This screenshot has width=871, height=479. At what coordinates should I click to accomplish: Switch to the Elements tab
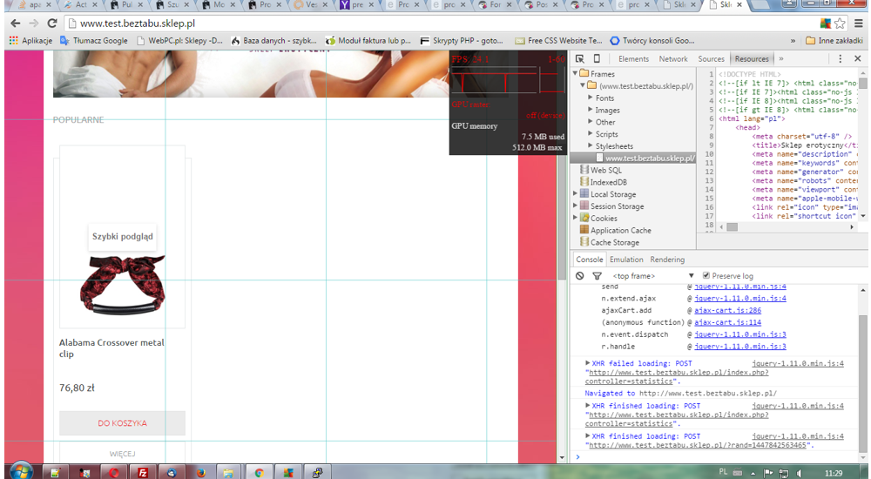pyautogui.click(x=633, y=58)
